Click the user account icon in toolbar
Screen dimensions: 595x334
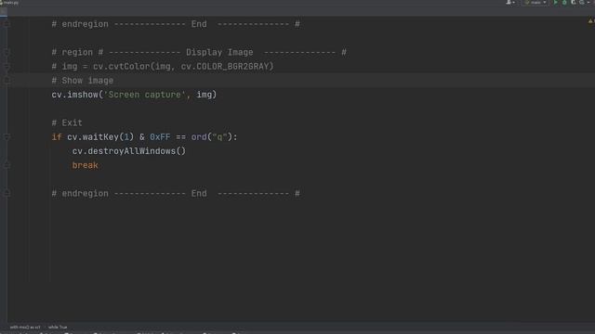510,2
